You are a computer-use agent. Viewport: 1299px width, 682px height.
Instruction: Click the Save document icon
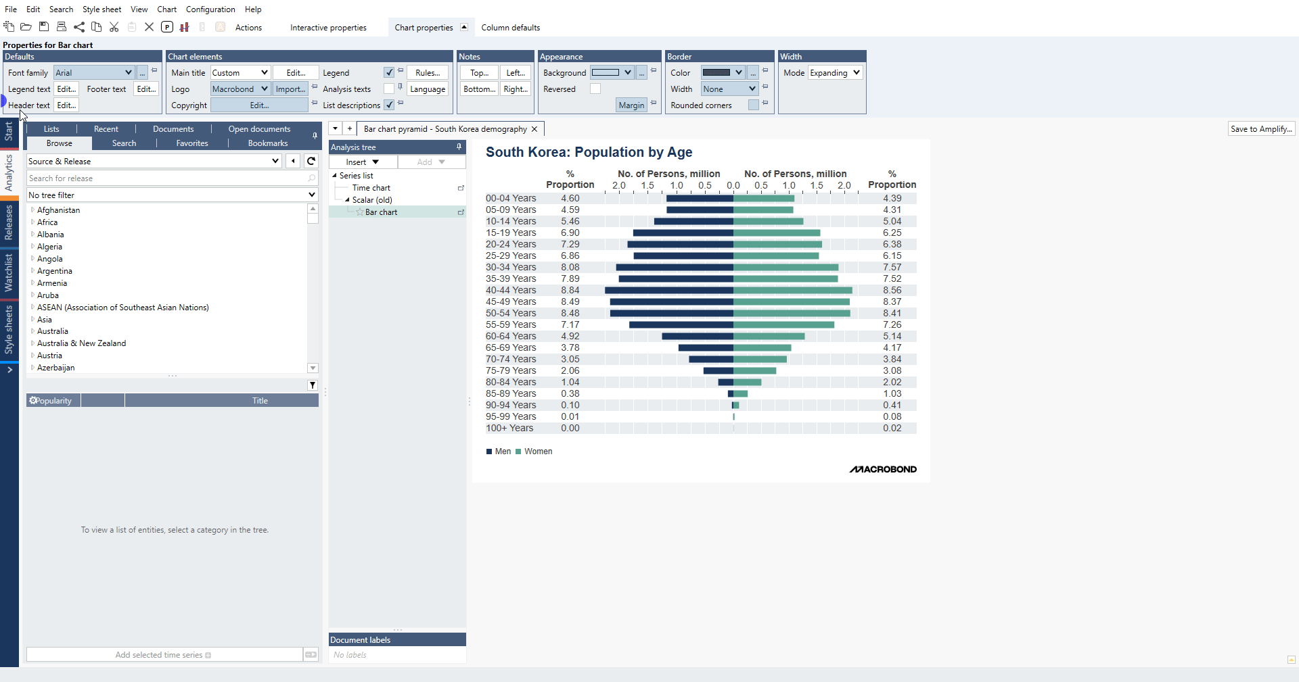point(44,27)
